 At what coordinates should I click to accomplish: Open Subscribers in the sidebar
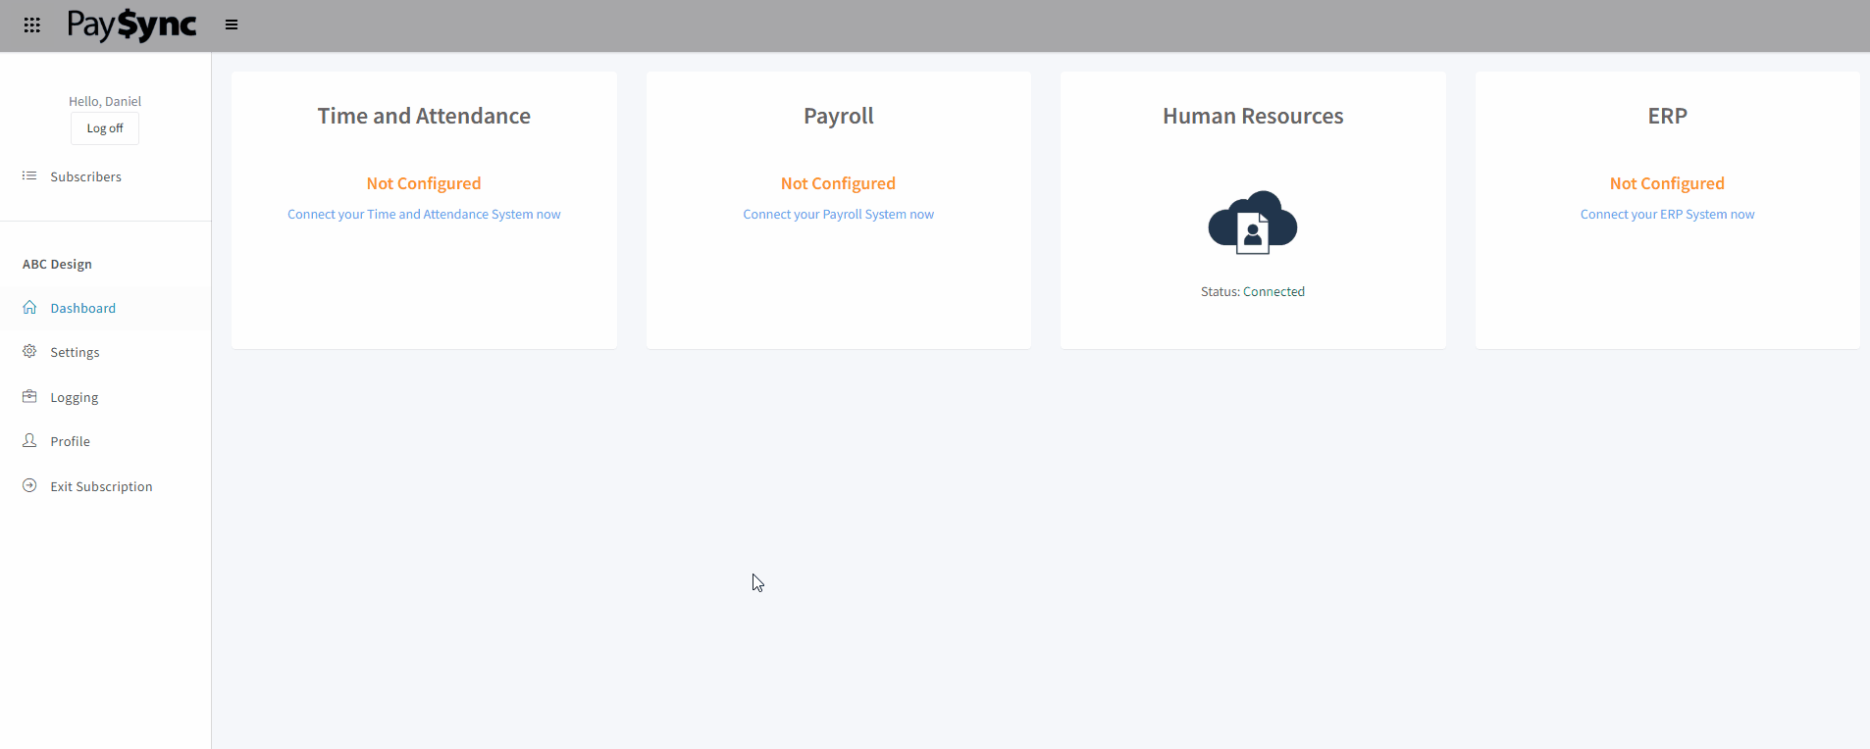(86, 176)
